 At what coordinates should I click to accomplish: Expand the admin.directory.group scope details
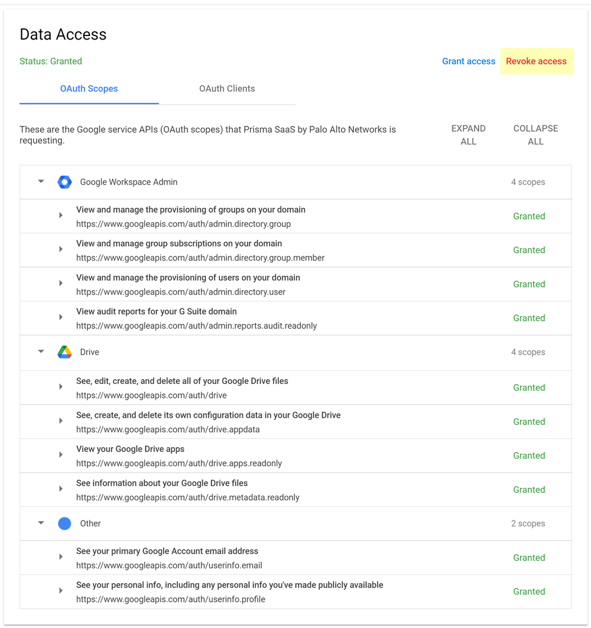[x=61, y=216]
